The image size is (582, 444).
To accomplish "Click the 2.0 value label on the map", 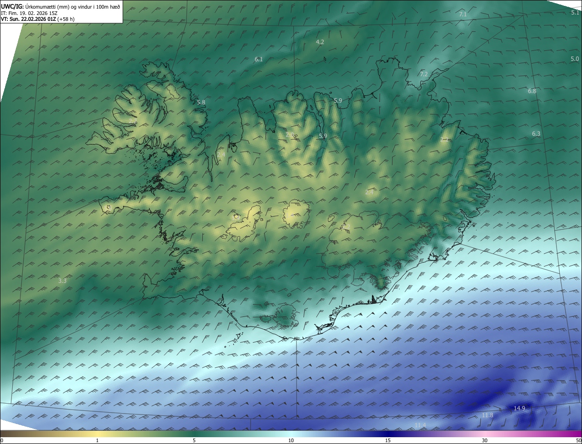I will pos(290,134).
